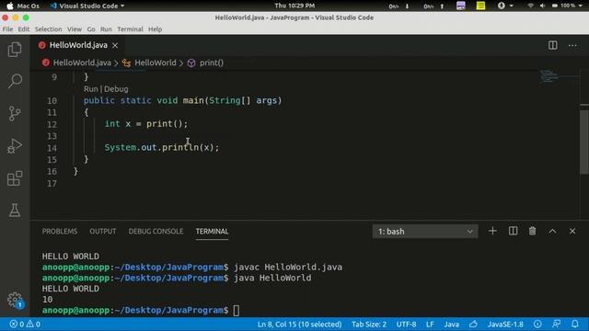Close the HelloWorld.java editor tab
Viewport: 589px width, 331px height.
[x=115, y=45]
